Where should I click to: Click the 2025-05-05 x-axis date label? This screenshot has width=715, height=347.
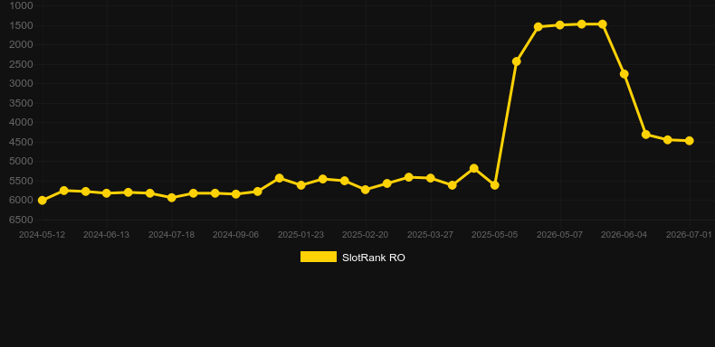click(x=495, y=235)
